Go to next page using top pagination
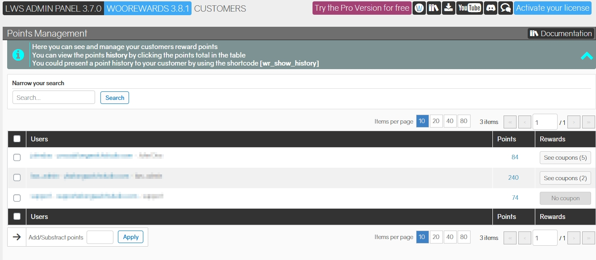The height and width of the screenshot is (260, 596). (x=574, y=122)
